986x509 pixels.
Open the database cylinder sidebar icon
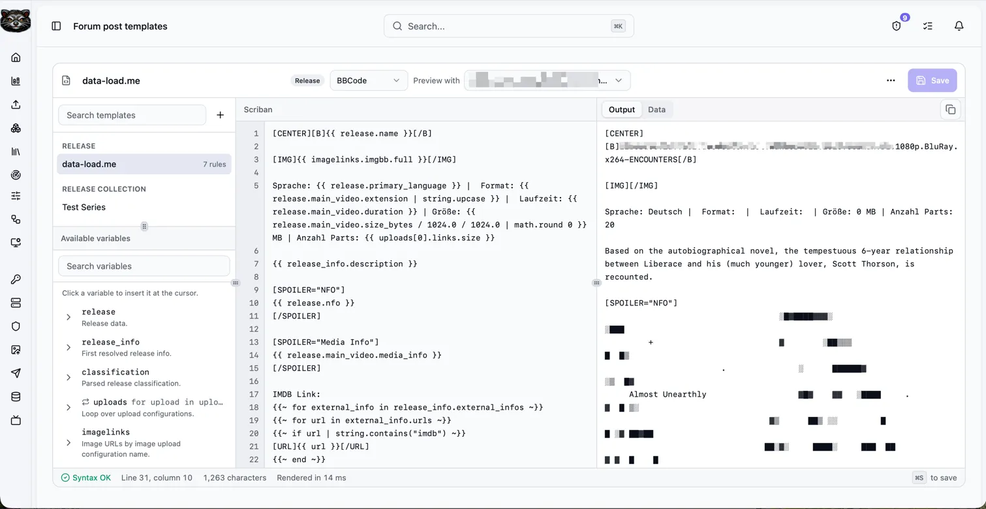16,397
